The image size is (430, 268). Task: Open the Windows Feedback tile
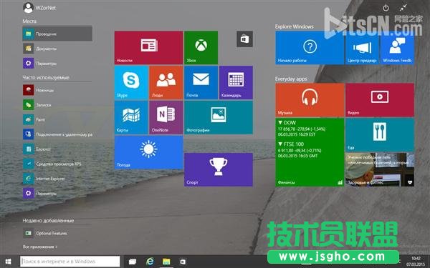click(x=397, y=48)
